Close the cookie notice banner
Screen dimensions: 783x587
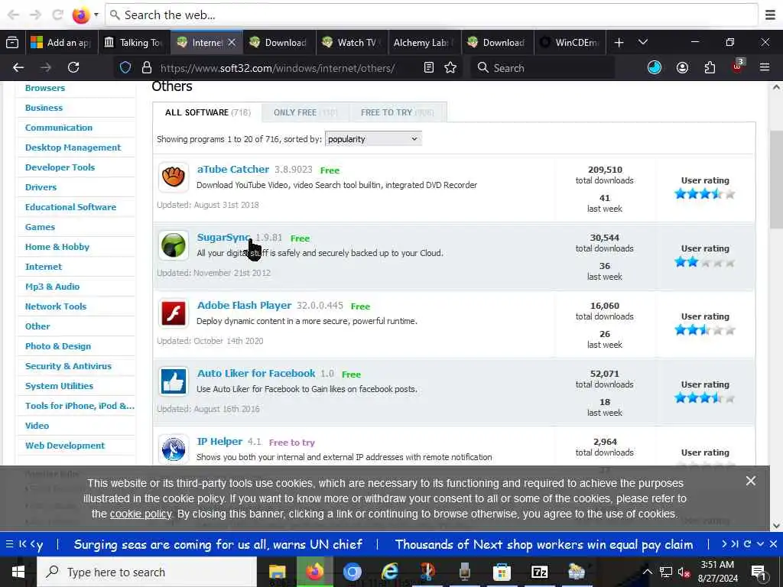tap(751, 481)
